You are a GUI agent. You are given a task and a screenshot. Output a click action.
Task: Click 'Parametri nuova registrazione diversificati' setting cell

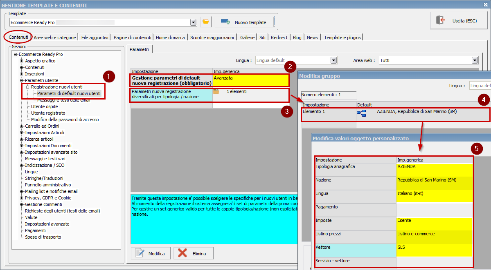click(171, 94)
